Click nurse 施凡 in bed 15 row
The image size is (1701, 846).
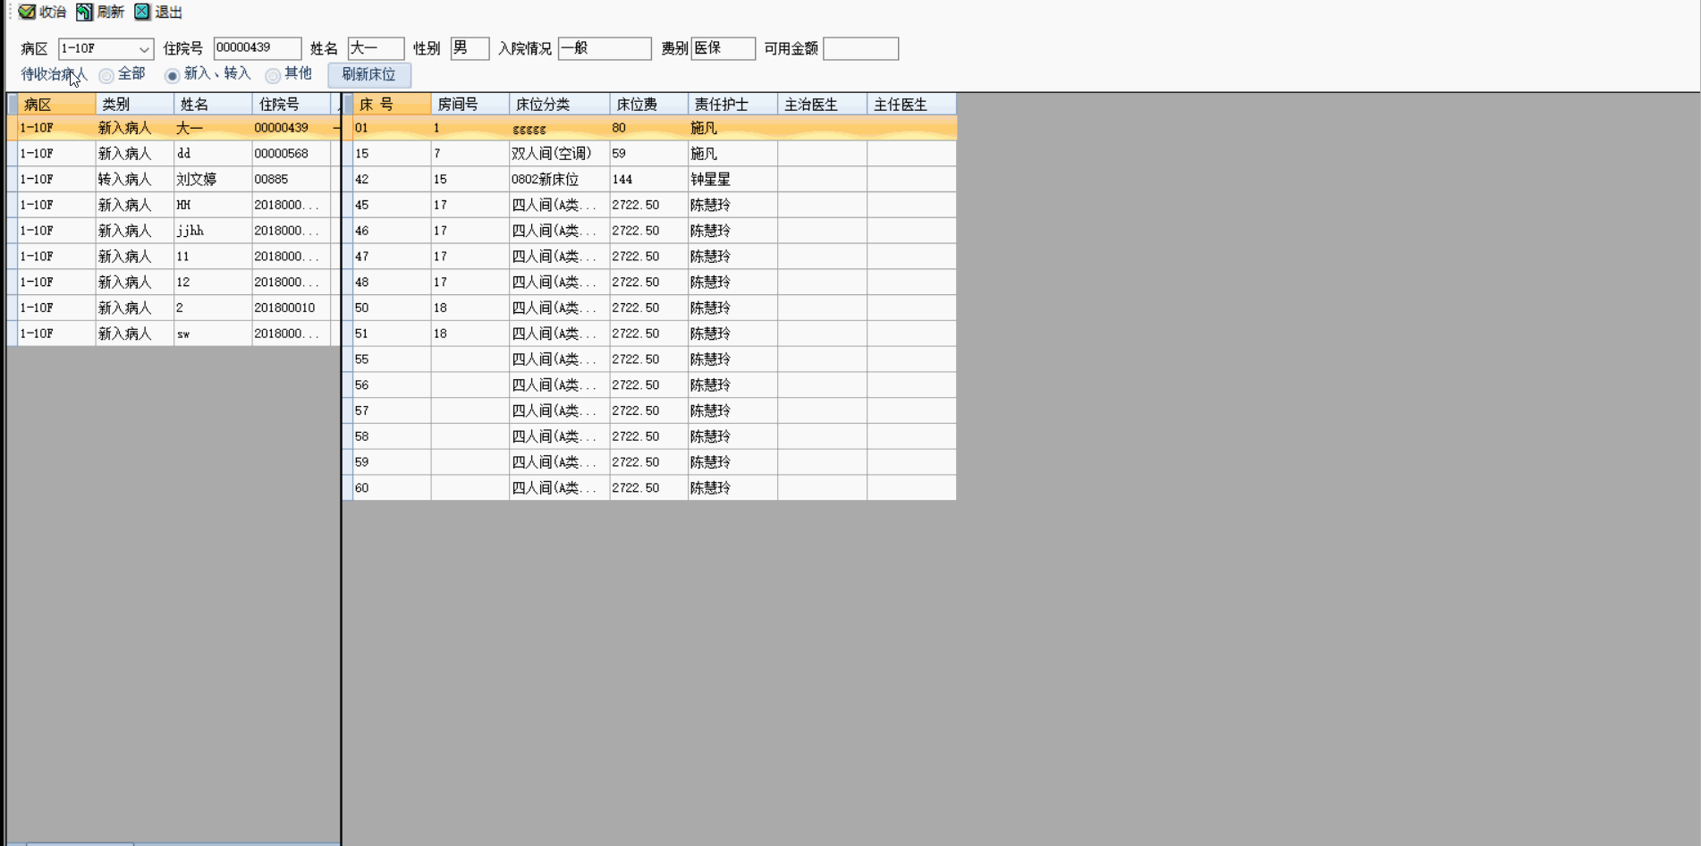pyautogui.click(x=733, y=154)
